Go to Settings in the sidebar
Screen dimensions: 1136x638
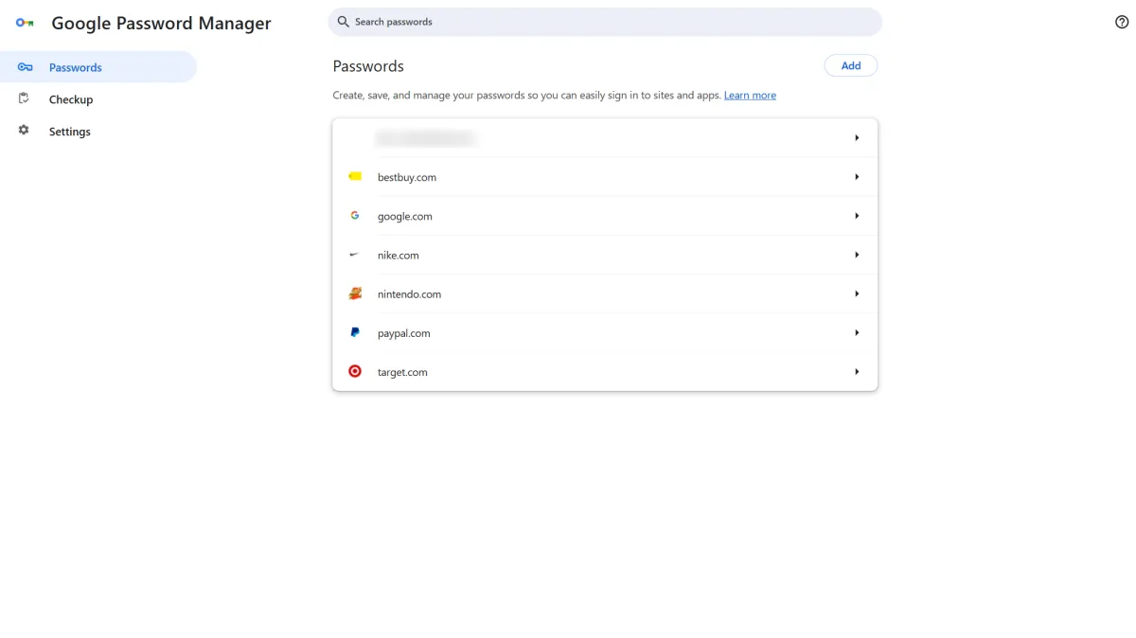click(70, 132)
